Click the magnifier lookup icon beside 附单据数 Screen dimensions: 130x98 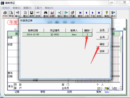pyautogui.click(x=124, y=29)
